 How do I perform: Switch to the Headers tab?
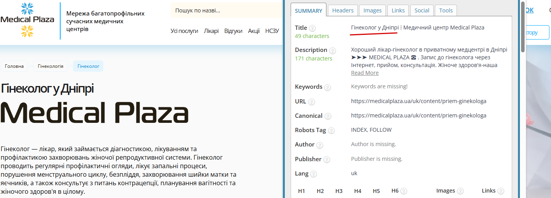[x=343, y=10]
